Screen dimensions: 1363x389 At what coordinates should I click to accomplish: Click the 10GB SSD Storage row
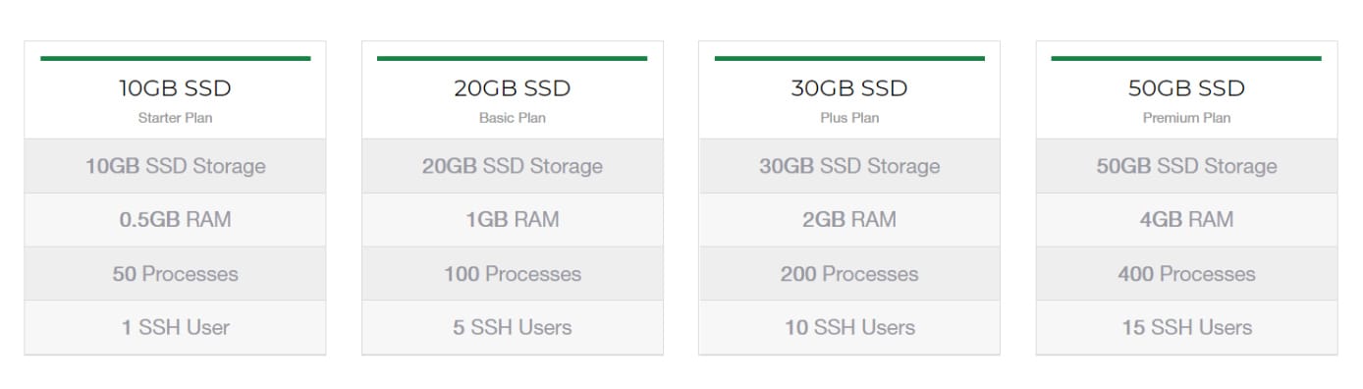(x=175, y=166)
